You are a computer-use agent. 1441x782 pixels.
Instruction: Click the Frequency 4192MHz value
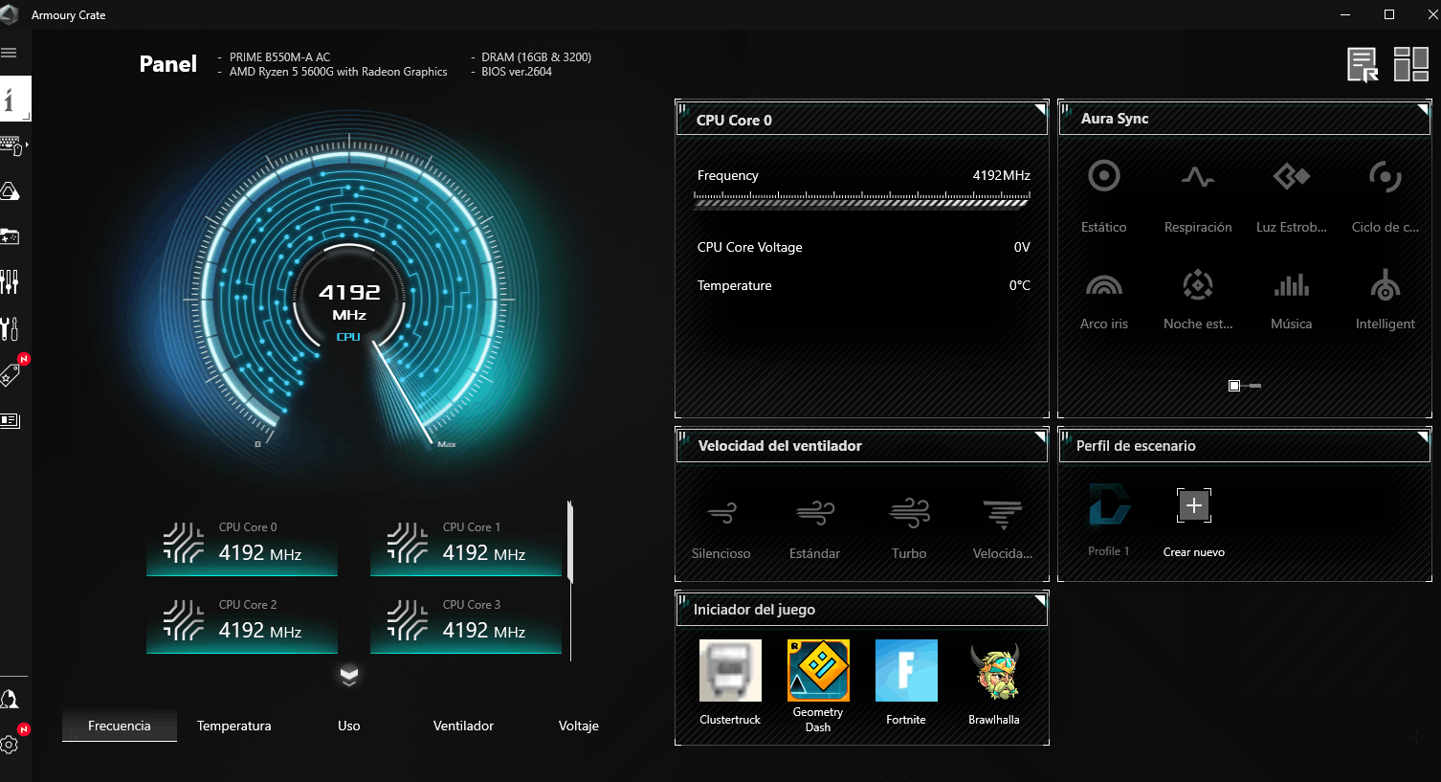pos(1001,175)
